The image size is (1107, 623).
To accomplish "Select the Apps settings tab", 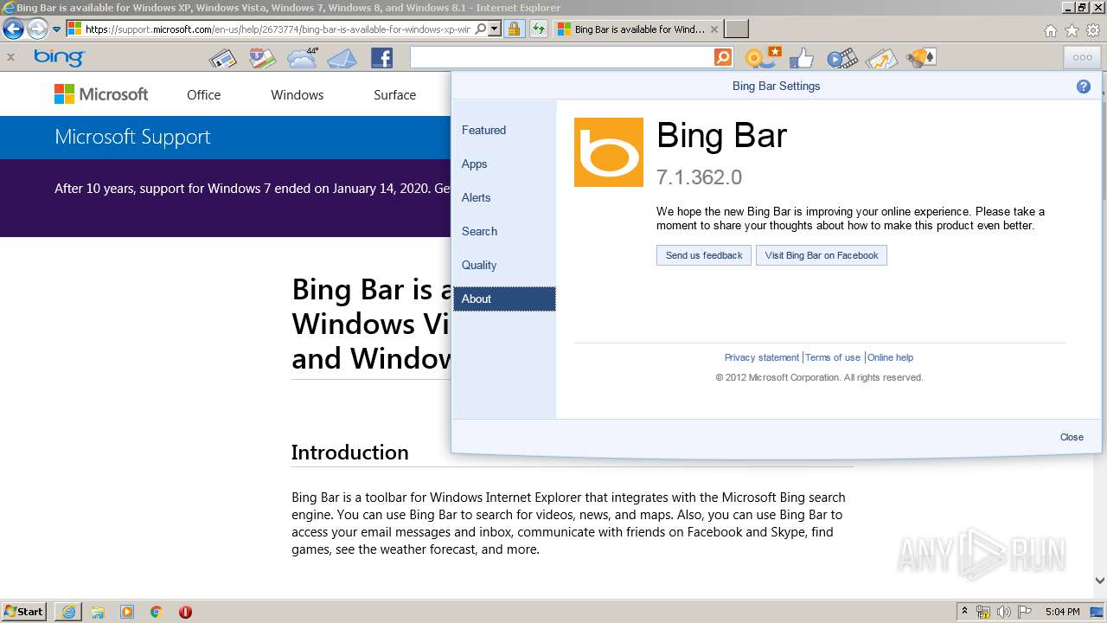I will [504, 164].
